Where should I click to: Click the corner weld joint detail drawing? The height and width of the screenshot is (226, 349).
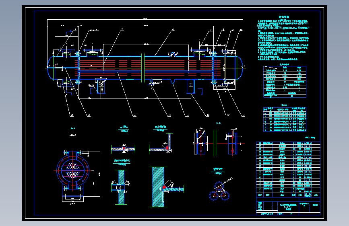pos(161,144)
